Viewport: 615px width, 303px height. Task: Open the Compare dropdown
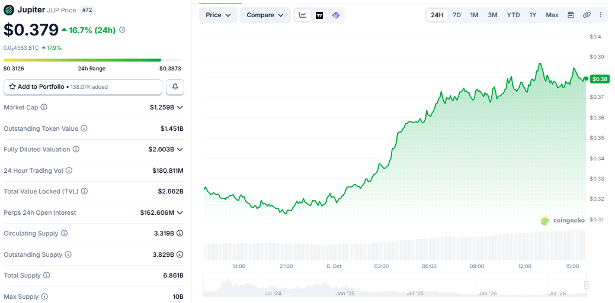[265, 15]
